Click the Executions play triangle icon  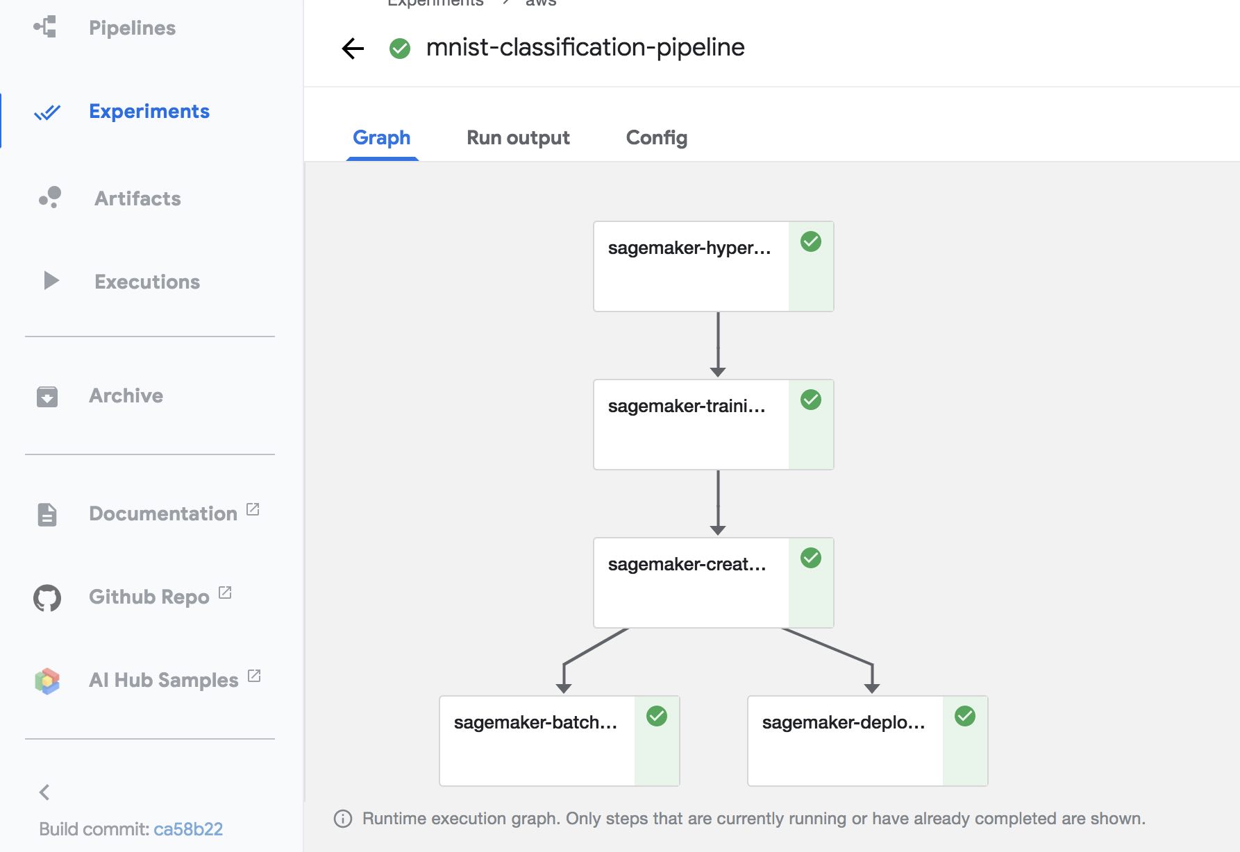[x=51, y=280]
